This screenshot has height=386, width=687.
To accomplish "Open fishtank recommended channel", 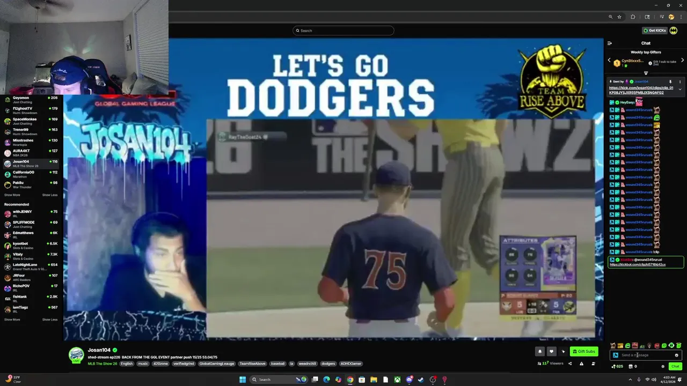I will coord(31,299).
